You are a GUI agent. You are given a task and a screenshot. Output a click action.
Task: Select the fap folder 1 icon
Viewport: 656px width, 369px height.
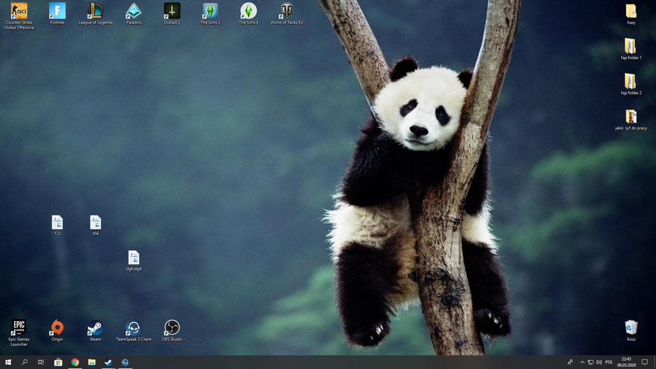click(631, 49)
